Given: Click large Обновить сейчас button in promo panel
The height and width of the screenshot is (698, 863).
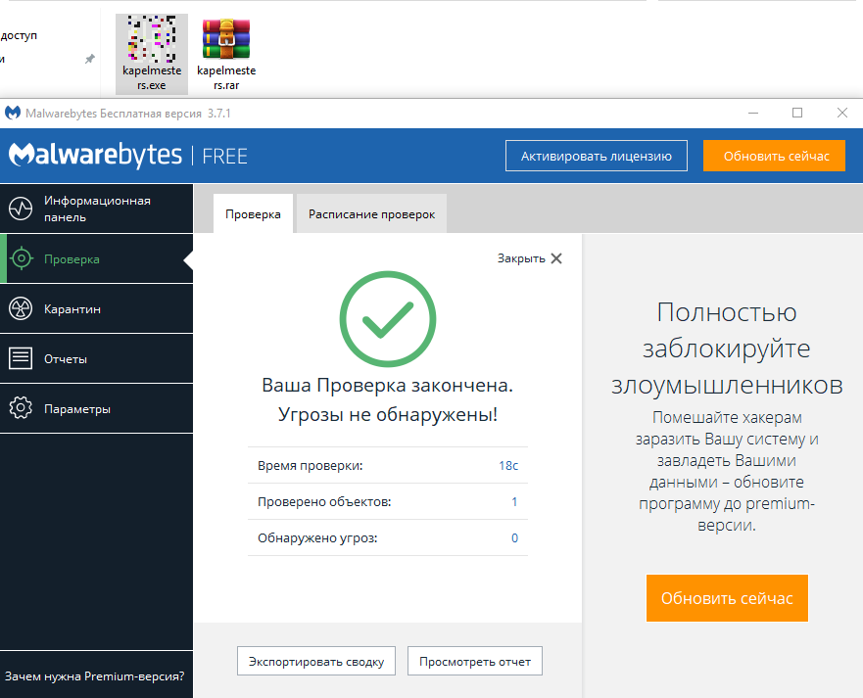Looking at the screenshot, I should tap(727, 598).
